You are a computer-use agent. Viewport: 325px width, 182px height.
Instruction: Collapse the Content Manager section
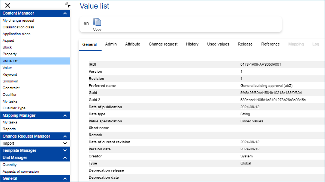point(65,13)
